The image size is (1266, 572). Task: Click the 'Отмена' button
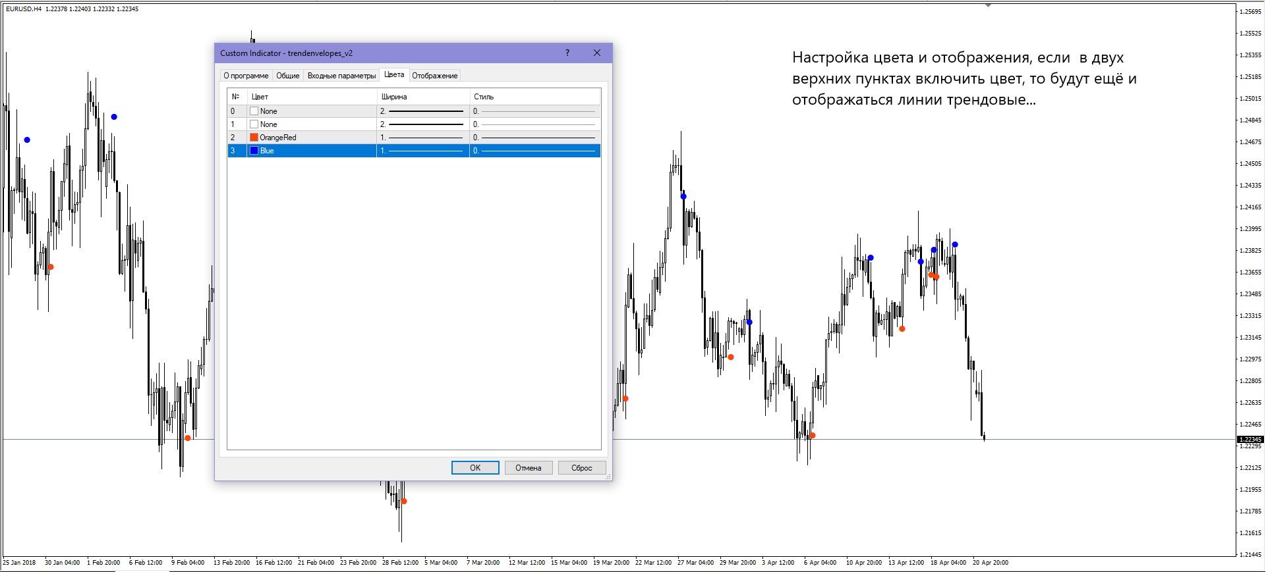pyautogui.click(x=529, y=468)
